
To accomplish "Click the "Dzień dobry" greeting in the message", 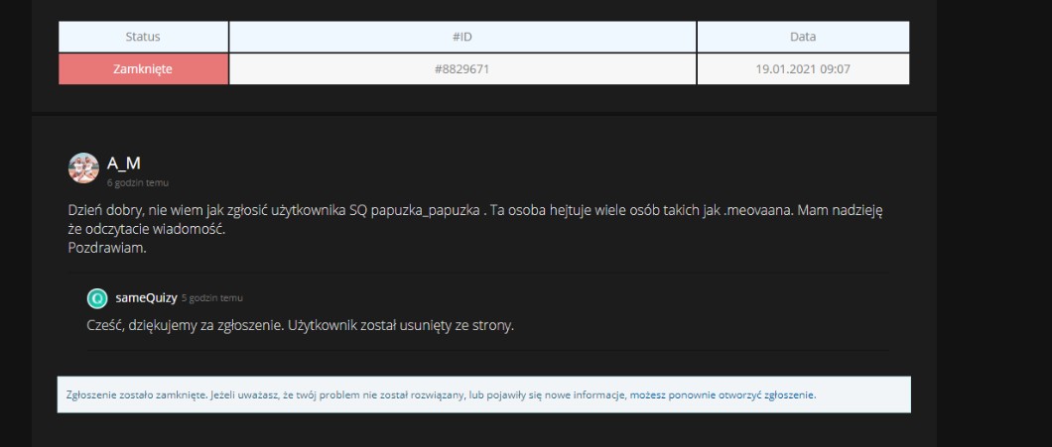I will [x=103, y=210].
